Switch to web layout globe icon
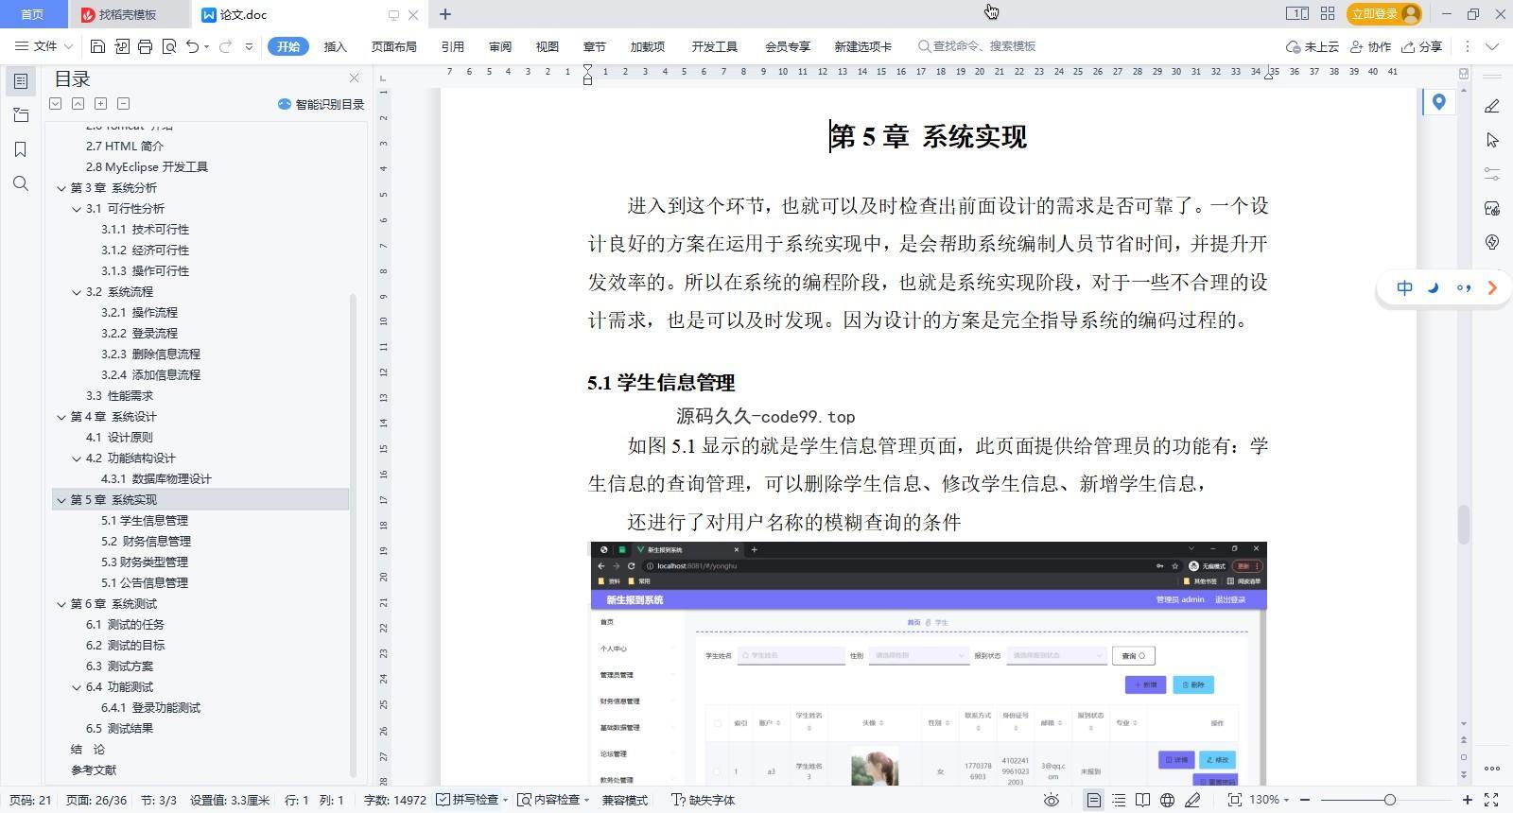 pos(1167,800)
